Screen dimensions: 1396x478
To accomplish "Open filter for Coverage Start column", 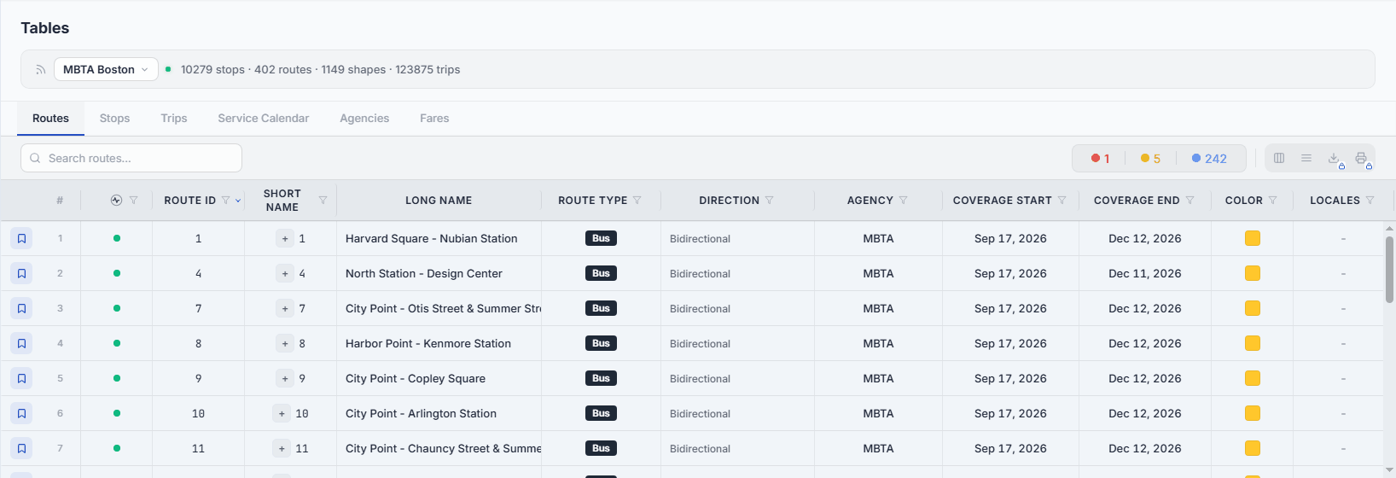I will coord(1062,201).
